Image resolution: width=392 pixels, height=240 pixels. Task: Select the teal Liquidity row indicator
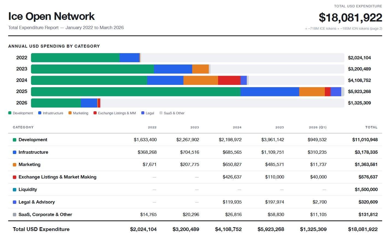click(14, 189)
